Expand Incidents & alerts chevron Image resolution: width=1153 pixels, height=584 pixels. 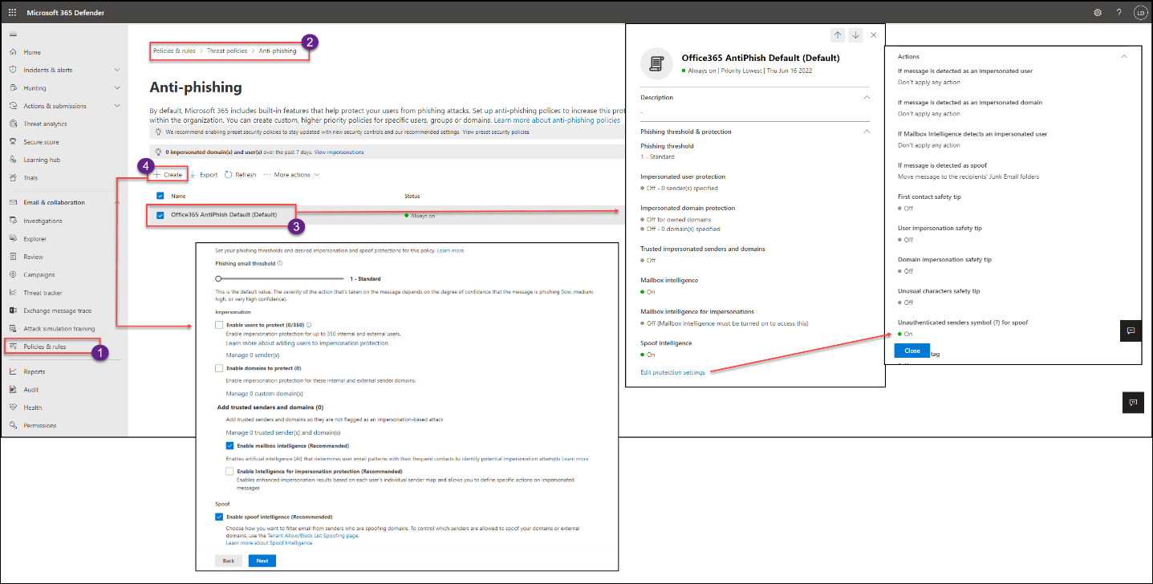tap(117, 70)
